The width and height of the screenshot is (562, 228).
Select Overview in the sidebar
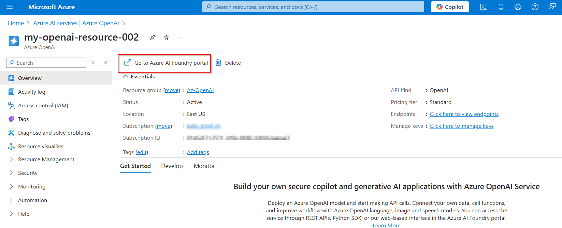click(x=56, y=78)
